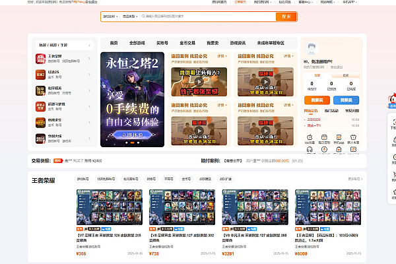The height and width of the screenshot is (264, 396).
Task: Click the search keyword input field
Action: coord(208,16)
